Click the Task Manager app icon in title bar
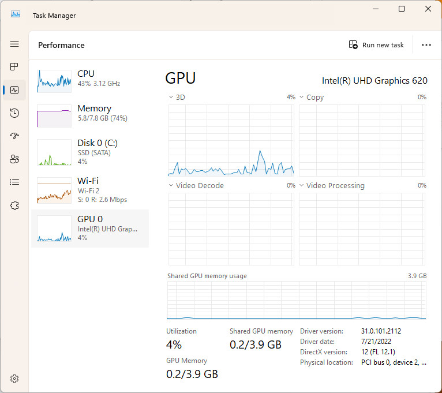The width and height of the screenshot is (442, 393). [16, 14]
